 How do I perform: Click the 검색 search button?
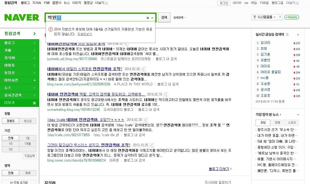click(x=164, y=17)
